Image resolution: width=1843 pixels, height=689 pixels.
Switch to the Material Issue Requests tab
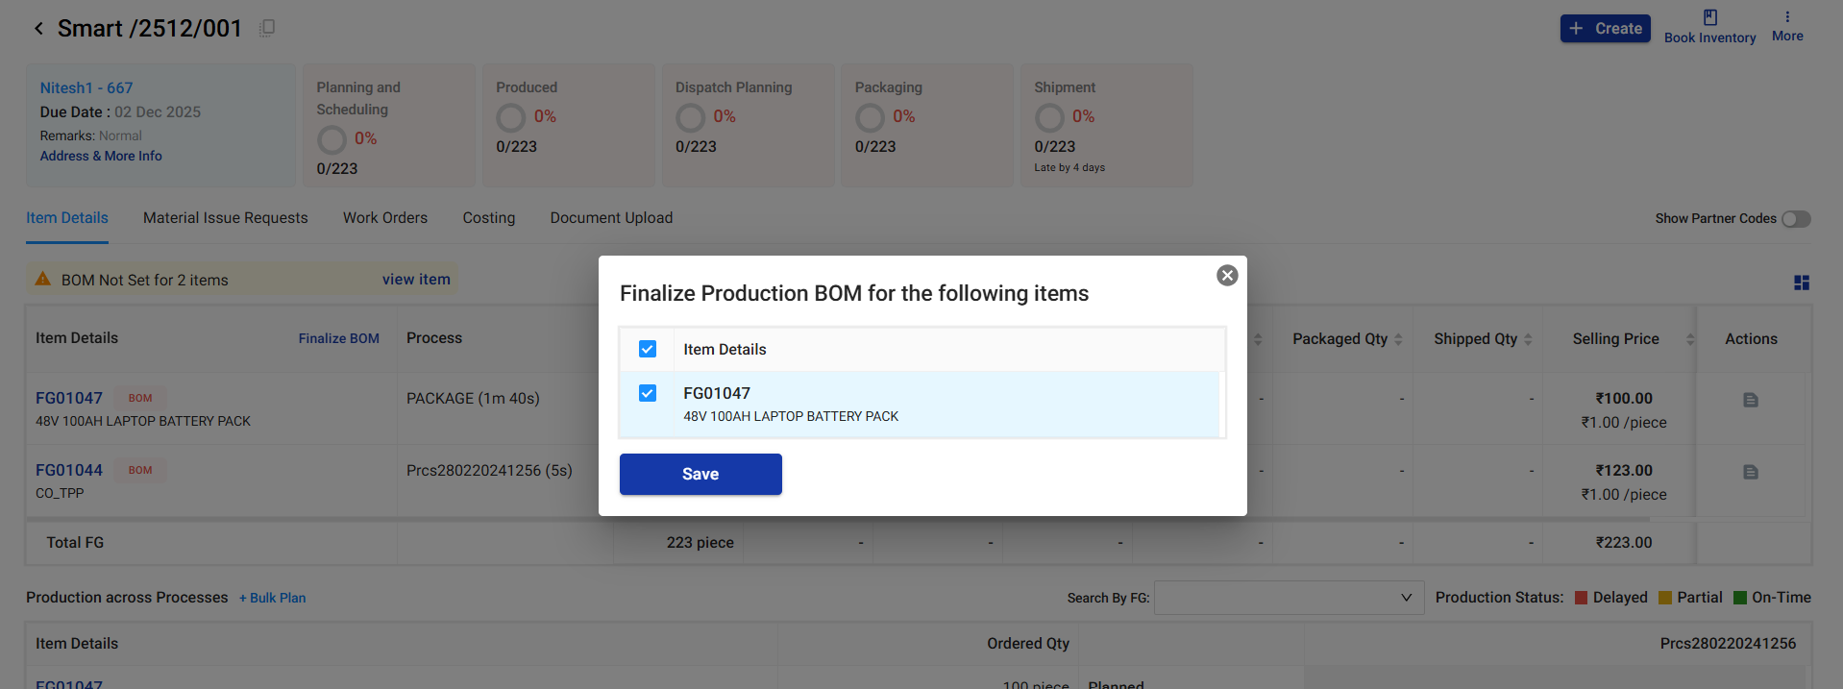click(225, 218)
